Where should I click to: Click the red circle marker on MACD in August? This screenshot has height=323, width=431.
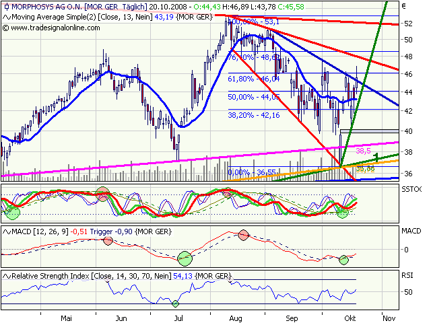click(244, 236)
